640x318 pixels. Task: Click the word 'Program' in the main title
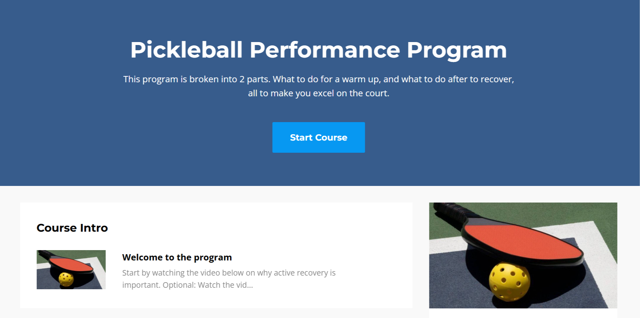pos(457,50)
